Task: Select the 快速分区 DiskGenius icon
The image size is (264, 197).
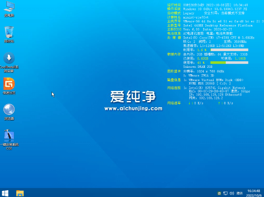Action: point(9,86)
